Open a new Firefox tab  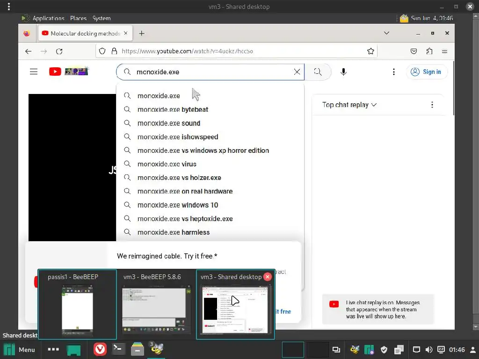[x=142, y=33]
